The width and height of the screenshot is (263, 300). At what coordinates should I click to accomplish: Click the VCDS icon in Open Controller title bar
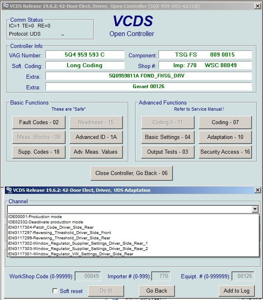click(x=6, y=6)
